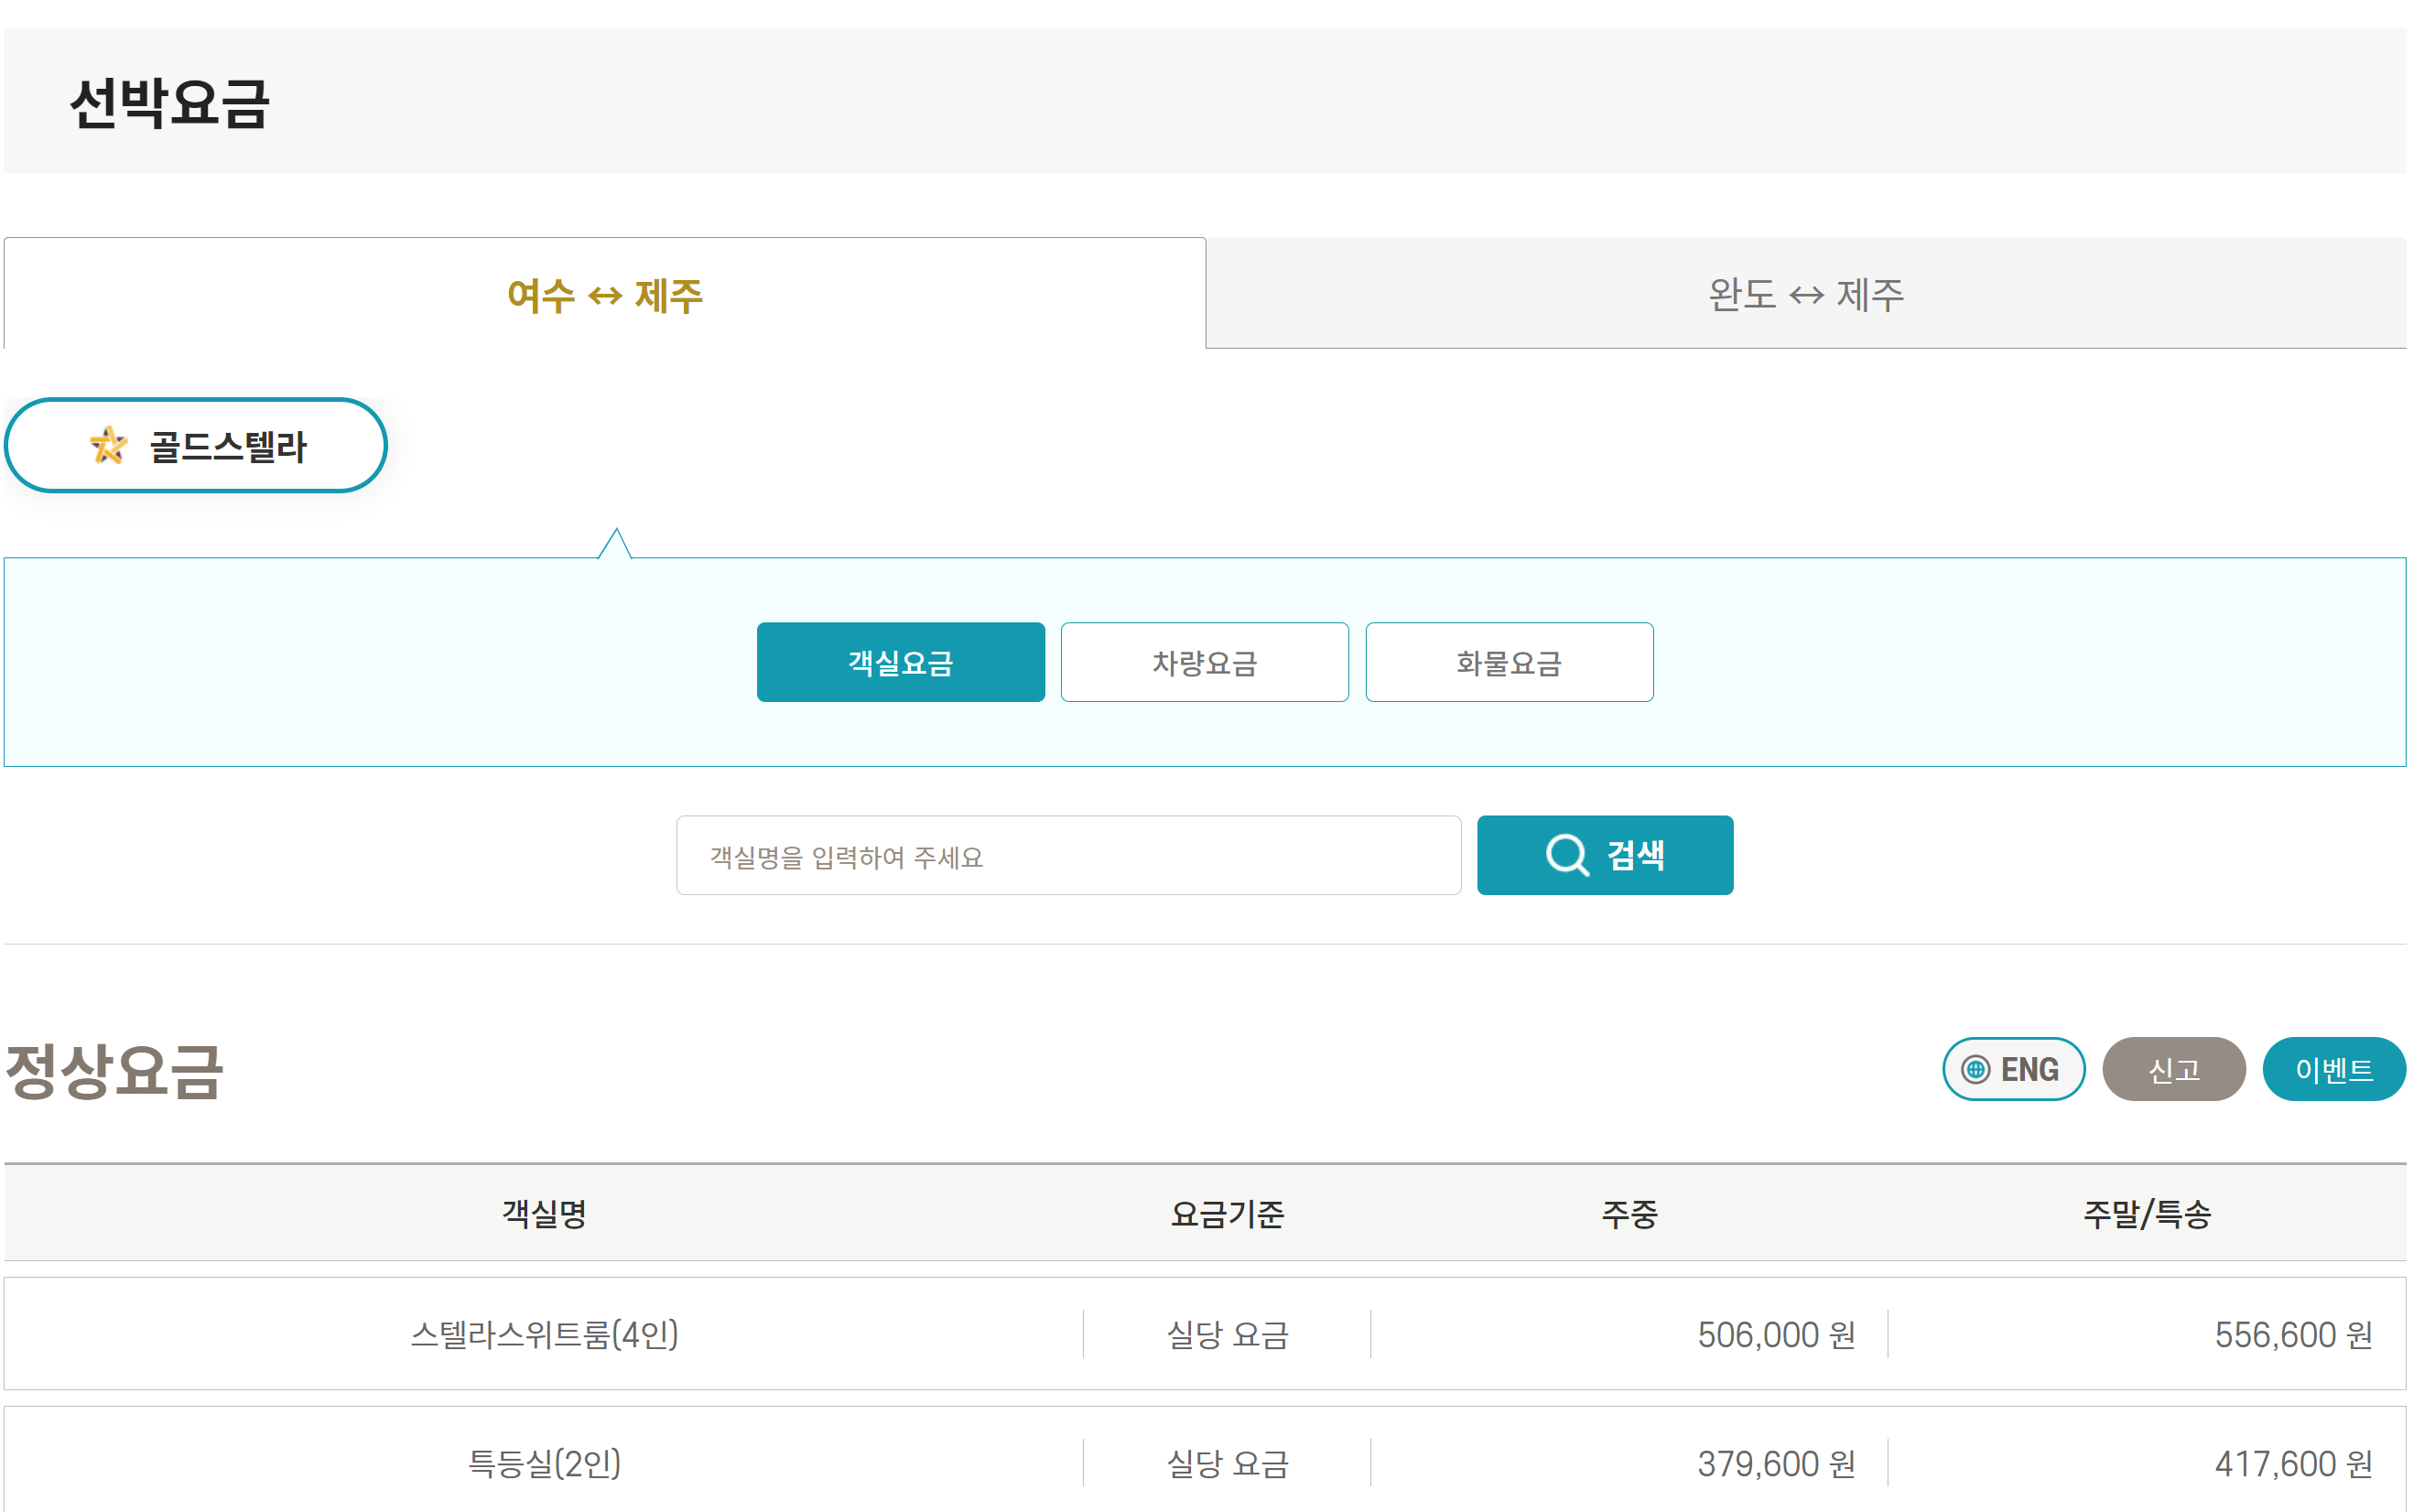Click the 선박요금 page title

click(169, 103)
